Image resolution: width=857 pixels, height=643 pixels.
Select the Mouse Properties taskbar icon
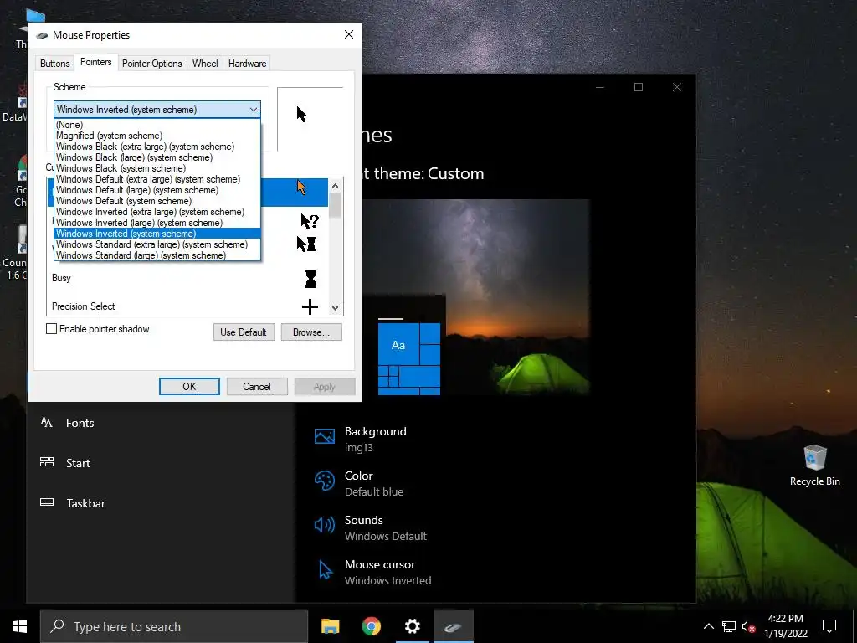tap(453, 626)
